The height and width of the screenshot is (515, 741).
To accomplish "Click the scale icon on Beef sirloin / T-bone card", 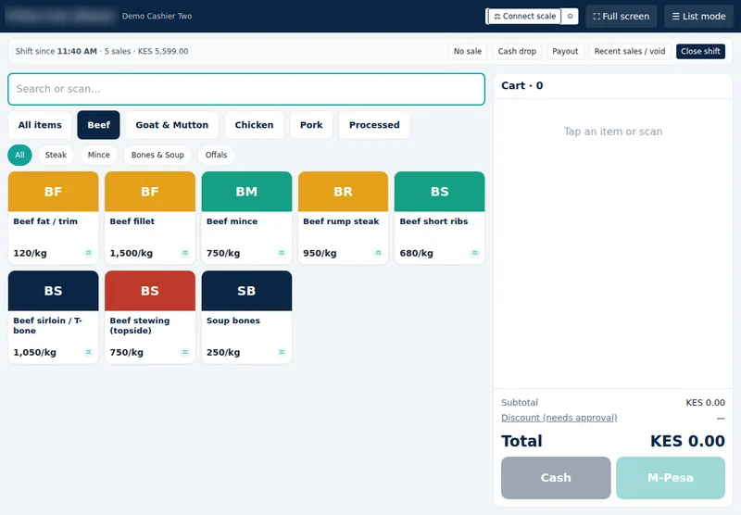I will [88, 352].
